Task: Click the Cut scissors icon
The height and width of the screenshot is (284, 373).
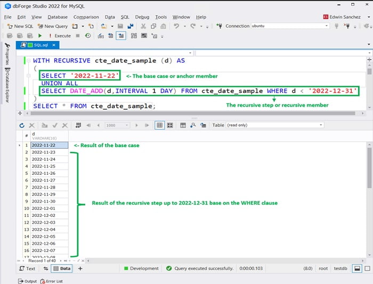Action: point(144,26)
